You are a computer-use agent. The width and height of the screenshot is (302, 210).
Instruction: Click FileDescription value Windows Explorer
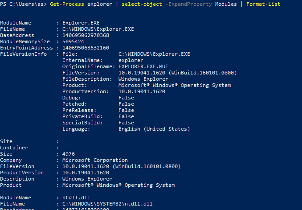click(143, 79)
